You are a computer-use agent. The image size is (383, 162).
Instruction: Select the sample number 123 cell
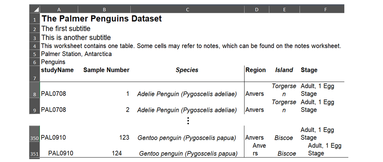pos(124,138)
